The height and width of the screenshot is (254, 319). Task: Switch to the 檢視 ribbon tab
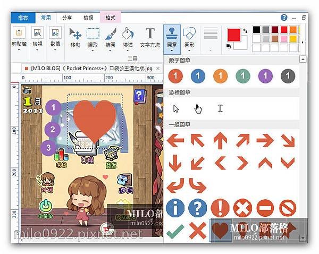click(88, 18)
